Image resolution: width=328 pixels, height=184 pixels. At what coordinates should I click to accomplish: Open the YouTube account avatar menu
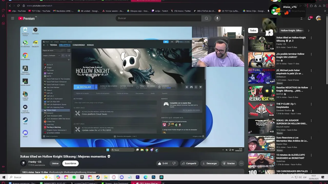pyautogui.click(x=319, y=18)
